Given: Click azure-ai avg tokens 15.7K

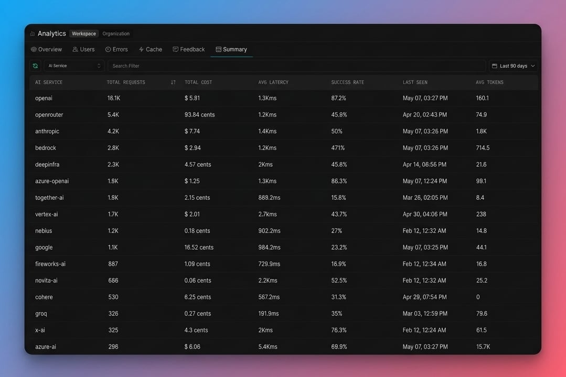Looking at the screenshot, I should pyautogui.click(x=483, y=347).
